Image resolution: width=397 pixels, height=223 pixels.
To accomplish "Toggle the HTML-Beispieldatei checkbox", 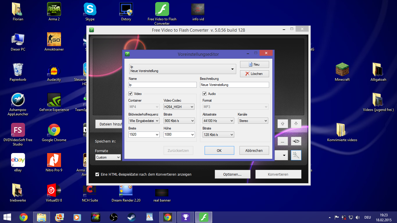I will [x=97, y=175].
